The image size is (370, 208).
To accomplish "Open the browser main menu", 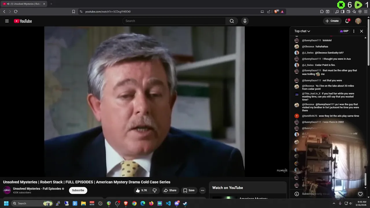I will click(x=366, y=12).
